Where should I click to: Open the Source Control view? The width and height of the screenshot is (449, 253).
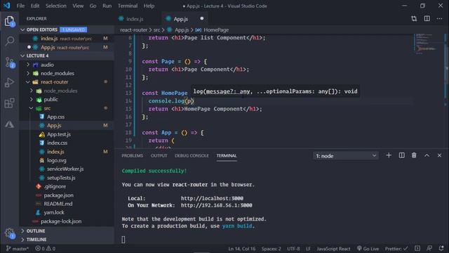tap(9, 63)
